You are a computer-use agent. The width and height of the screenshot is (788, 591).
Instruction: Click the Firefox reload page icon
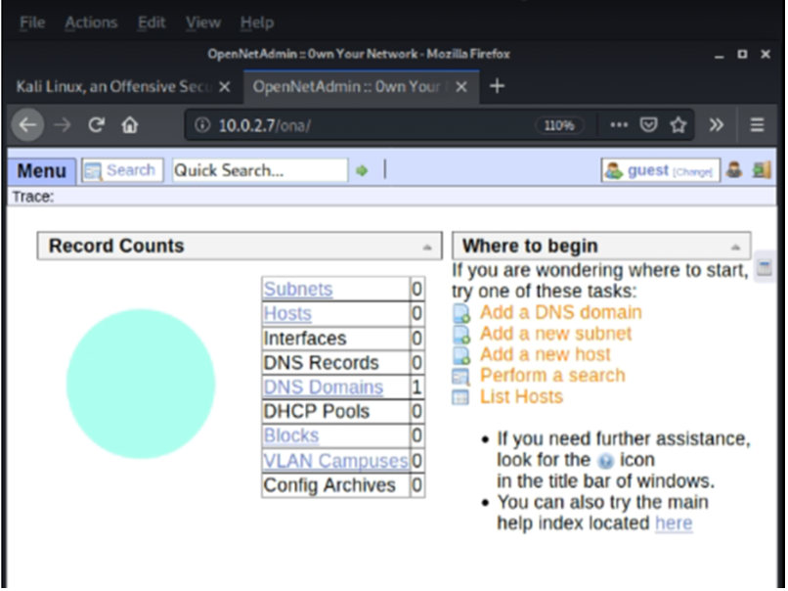[x=96, y=125]
